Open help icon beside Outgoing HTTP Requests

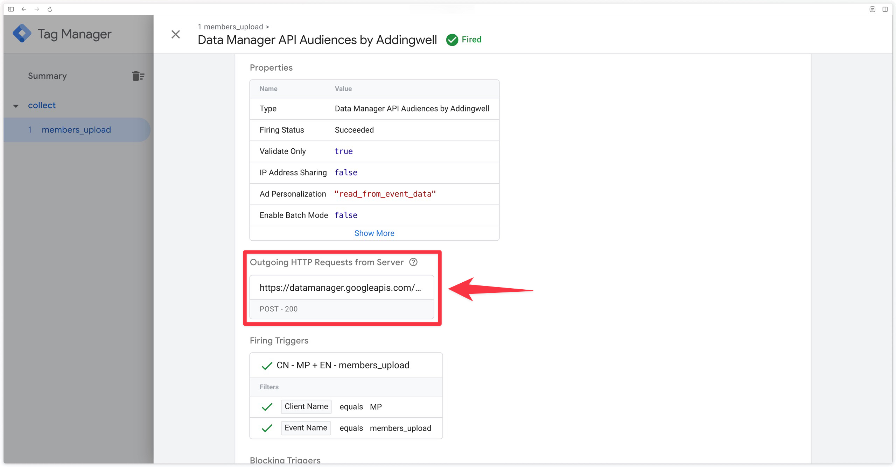(413, 262)
